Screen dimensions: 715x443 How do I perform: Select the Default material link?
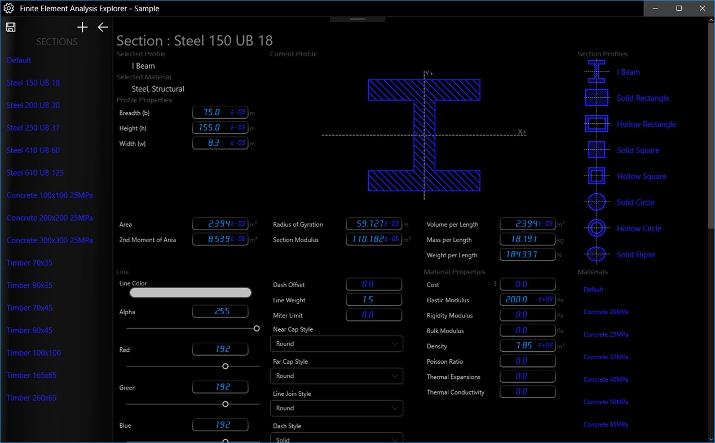click(593, 289)
